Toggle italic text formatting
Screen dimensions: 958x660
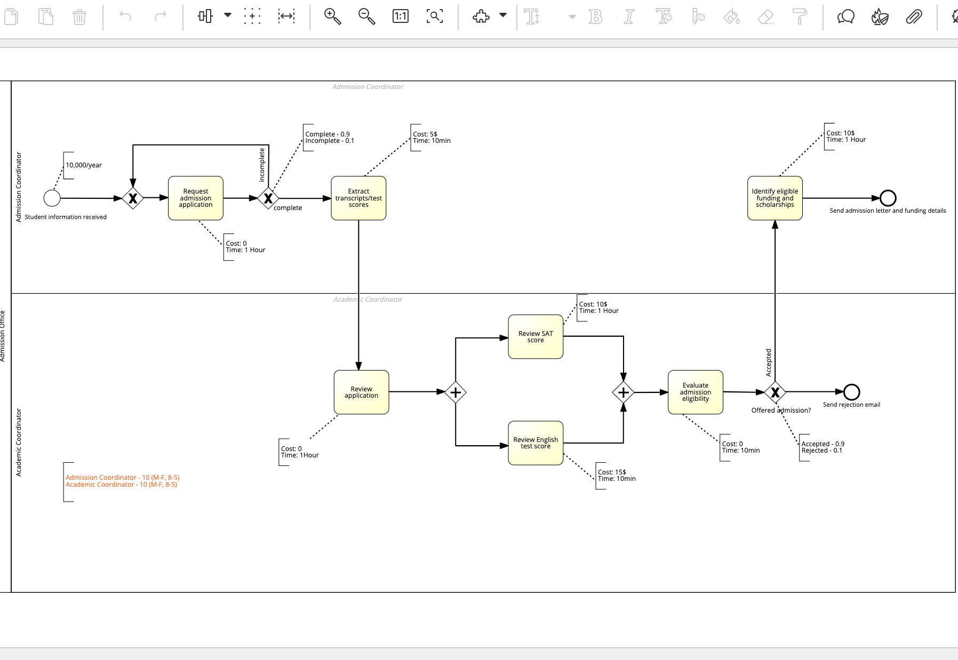tap(629, 17)
